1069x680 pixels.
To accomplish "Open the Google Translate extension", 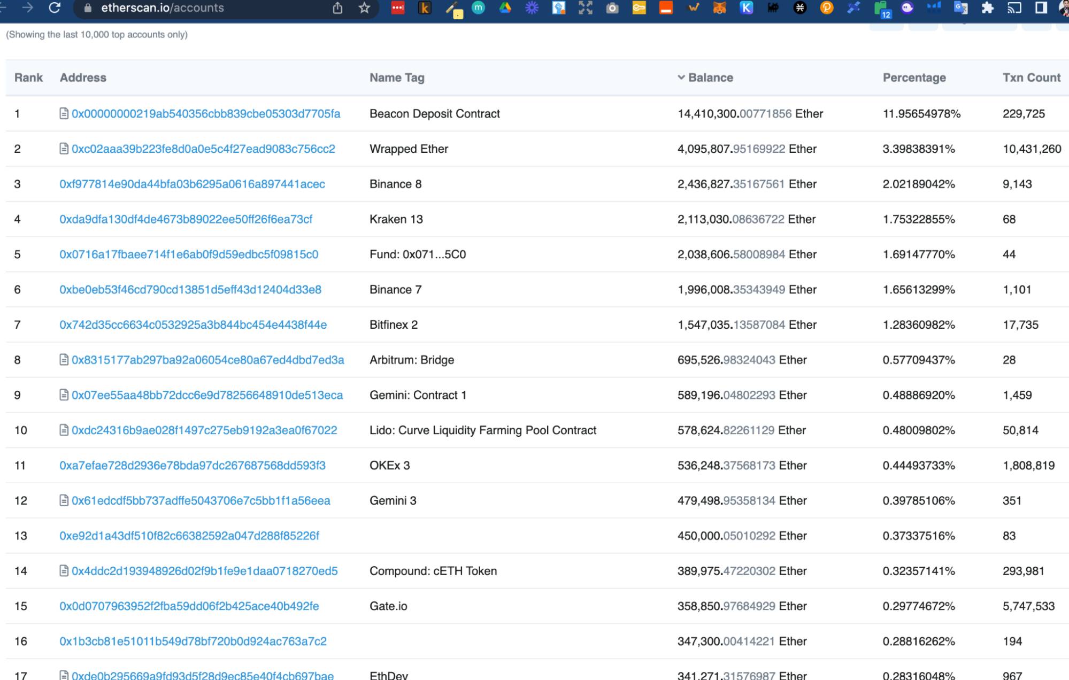I will click(961, 8).
